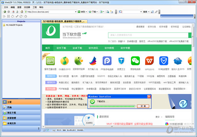The image size is (197, 137).
Task: Click the refresh/update project icon
Action: (21, 16)
